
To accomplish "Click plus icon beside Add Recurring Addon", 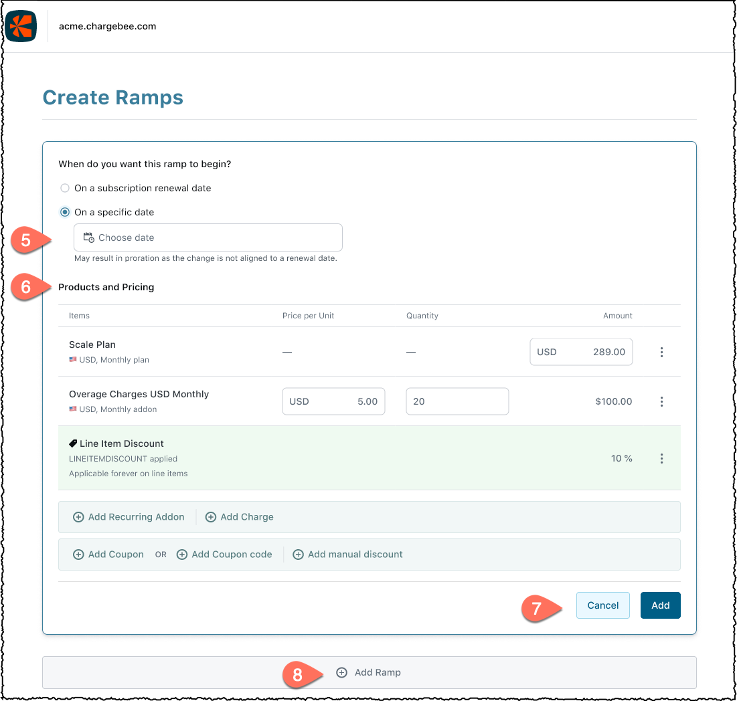I will (78, 517).
